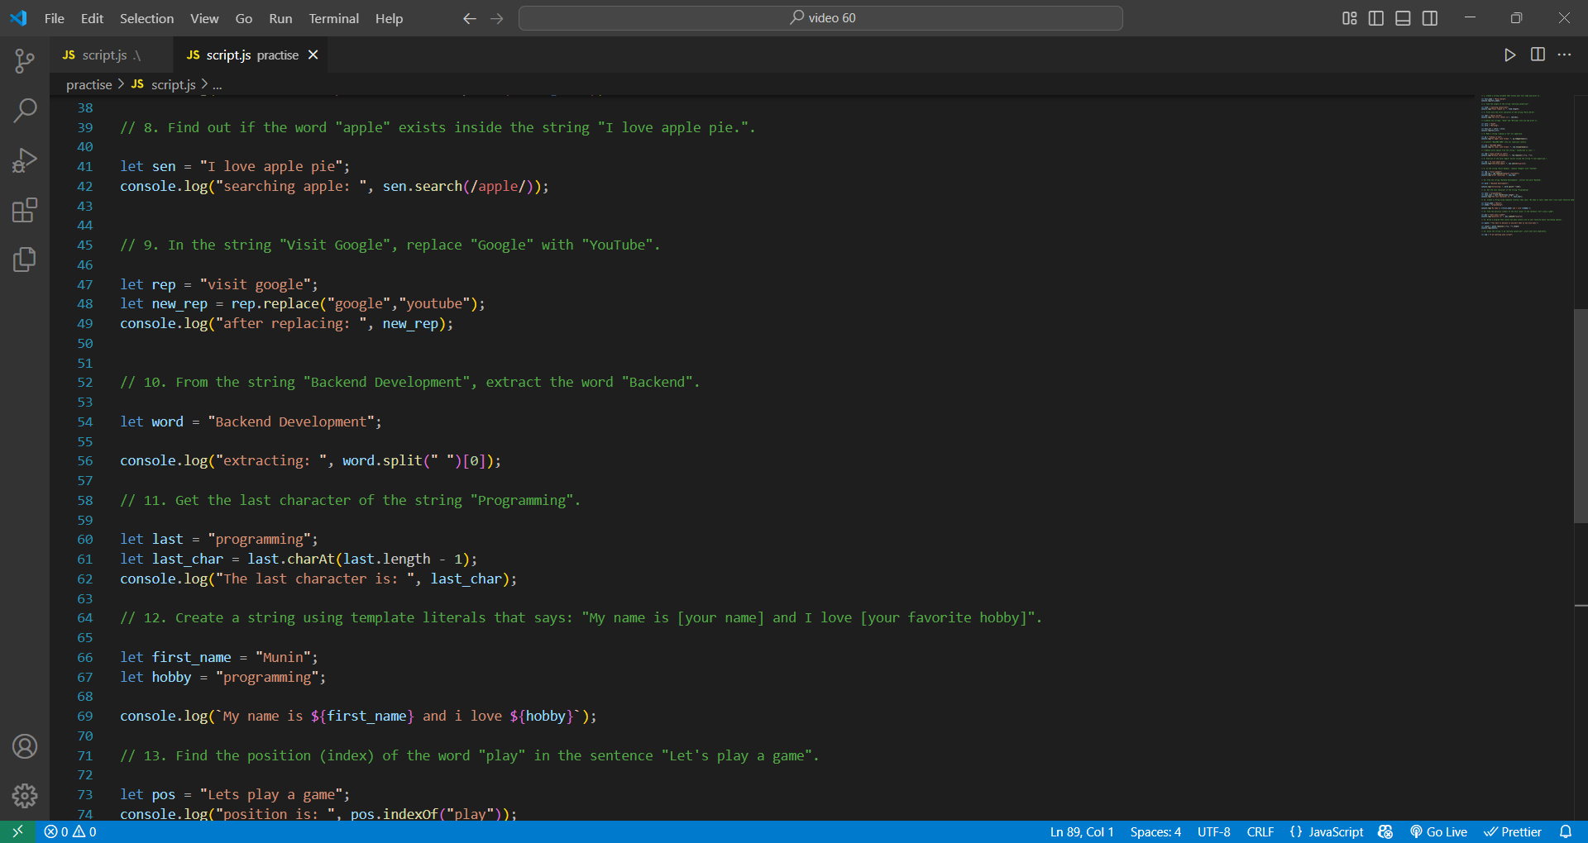Click the practise breadcrumb folder
Image resolution: width=1588 pixels, height=843 pixels.
click(88, 84)
